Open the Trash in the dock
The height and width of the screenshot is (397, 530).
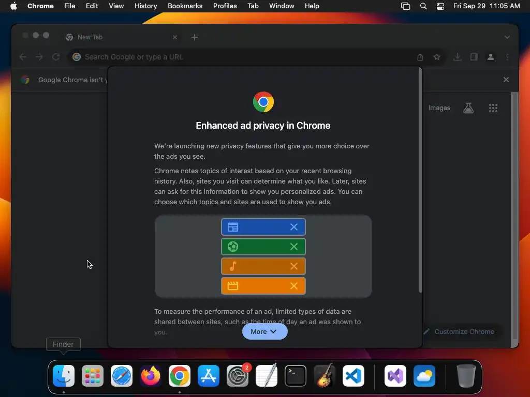tap(466, 376)
